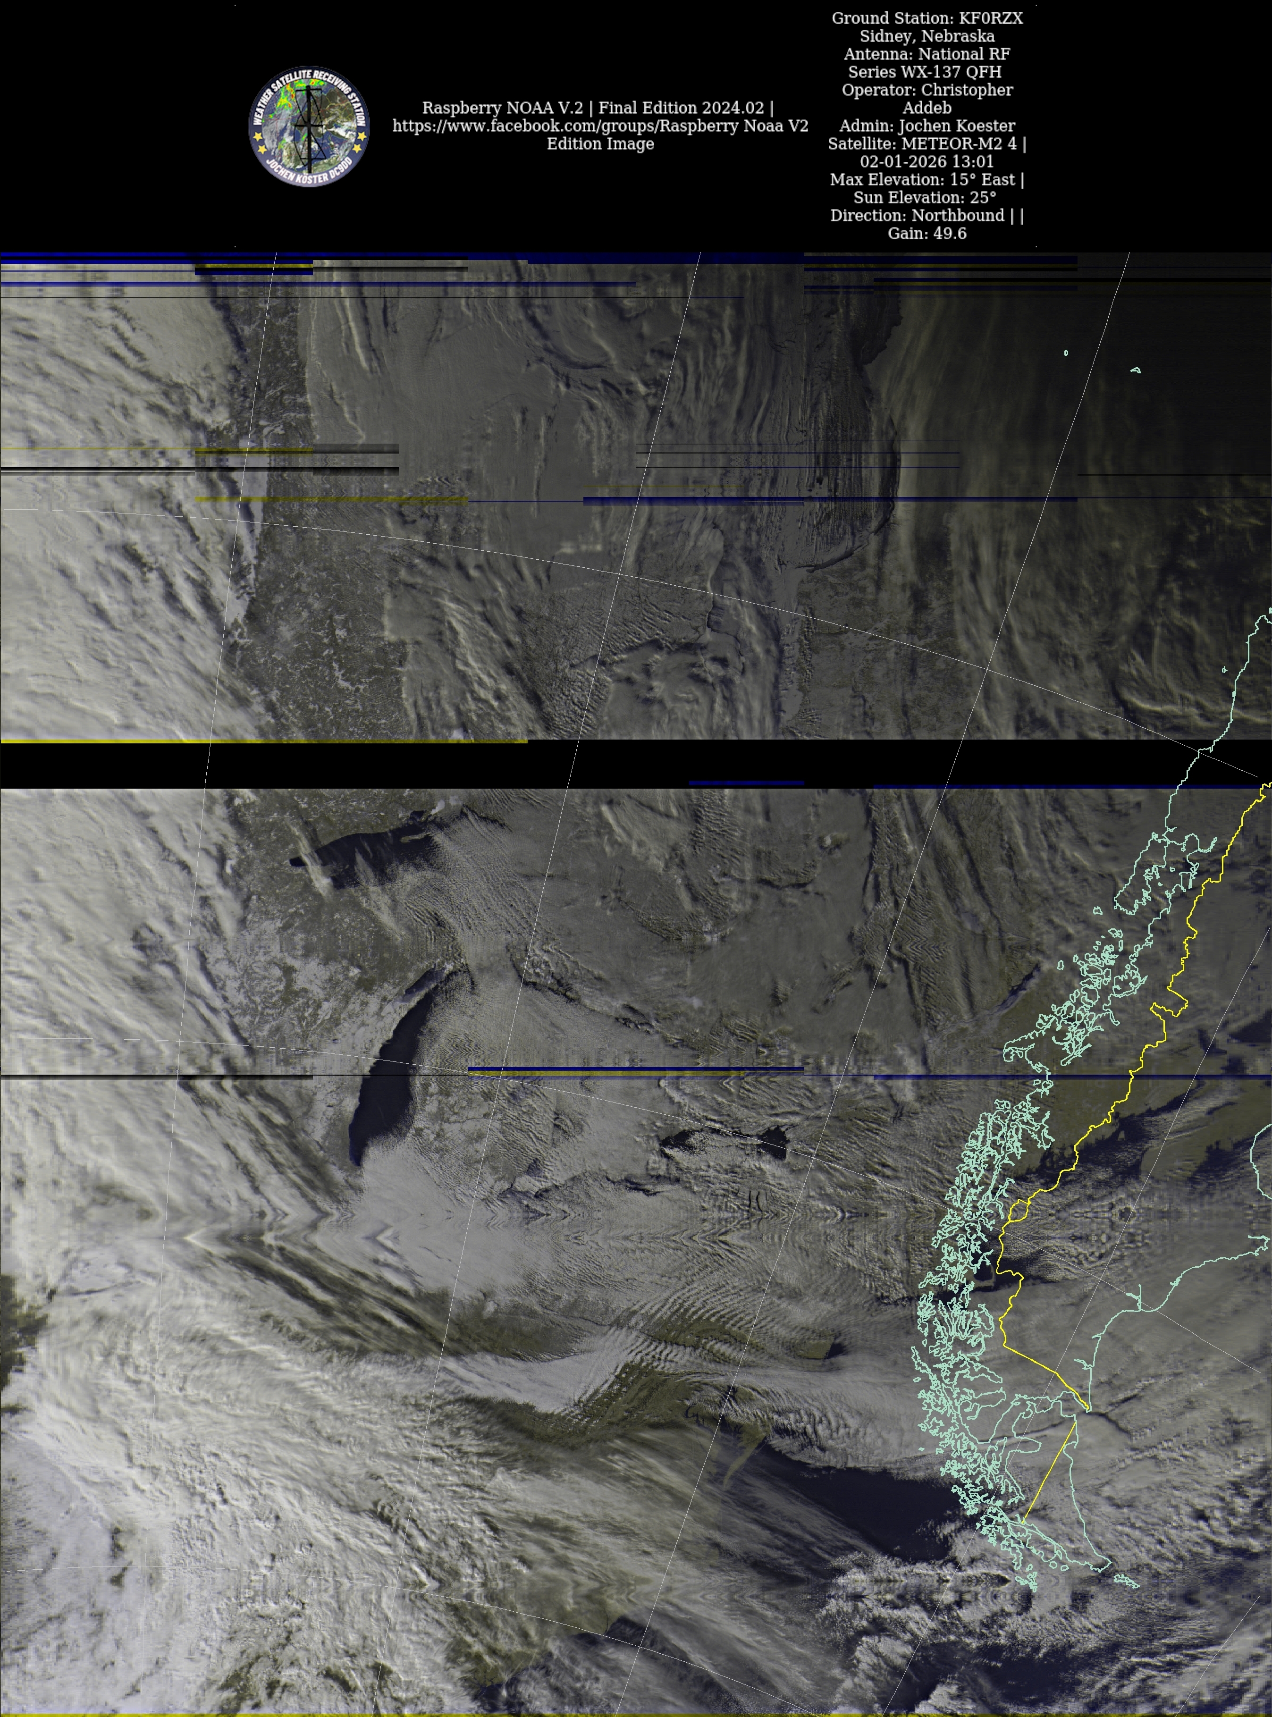Click the Antenna: National RF line

(x=927, y=54)
